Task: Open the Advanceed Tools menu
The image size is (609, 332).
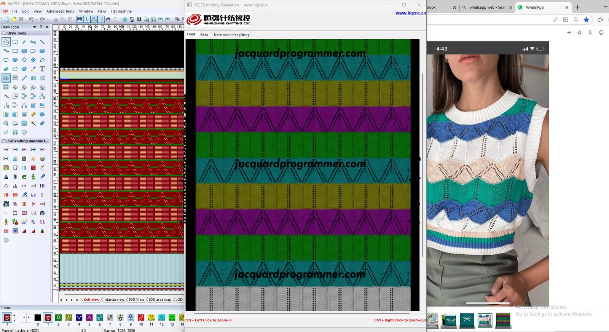Action: coord(60,11)
